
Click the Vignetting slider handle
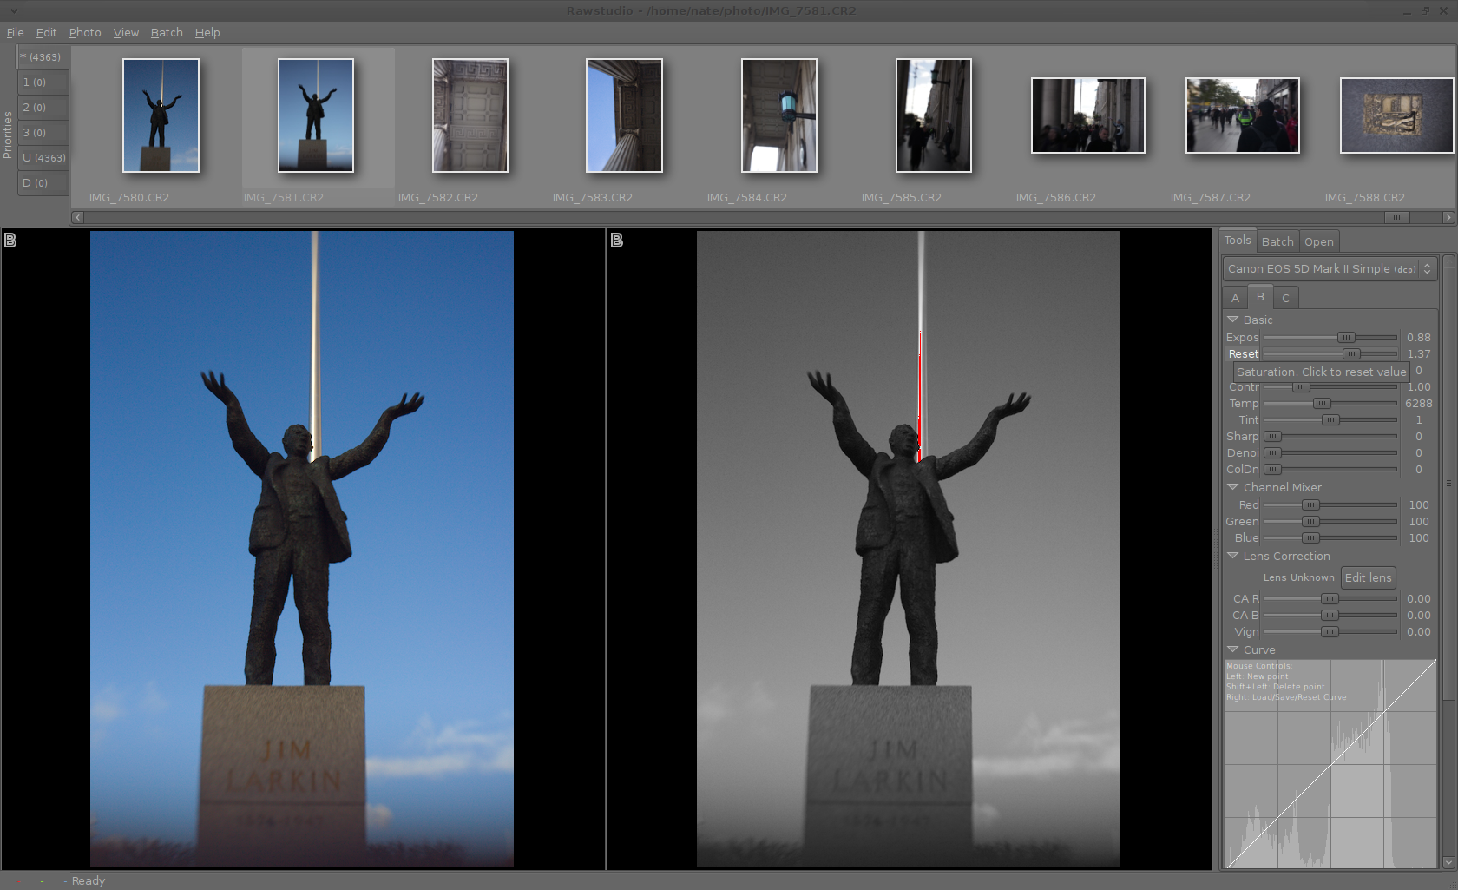1330,631
